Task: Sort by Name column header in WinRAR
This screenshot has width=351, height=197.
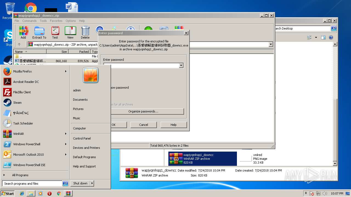Action: point(30,51)
